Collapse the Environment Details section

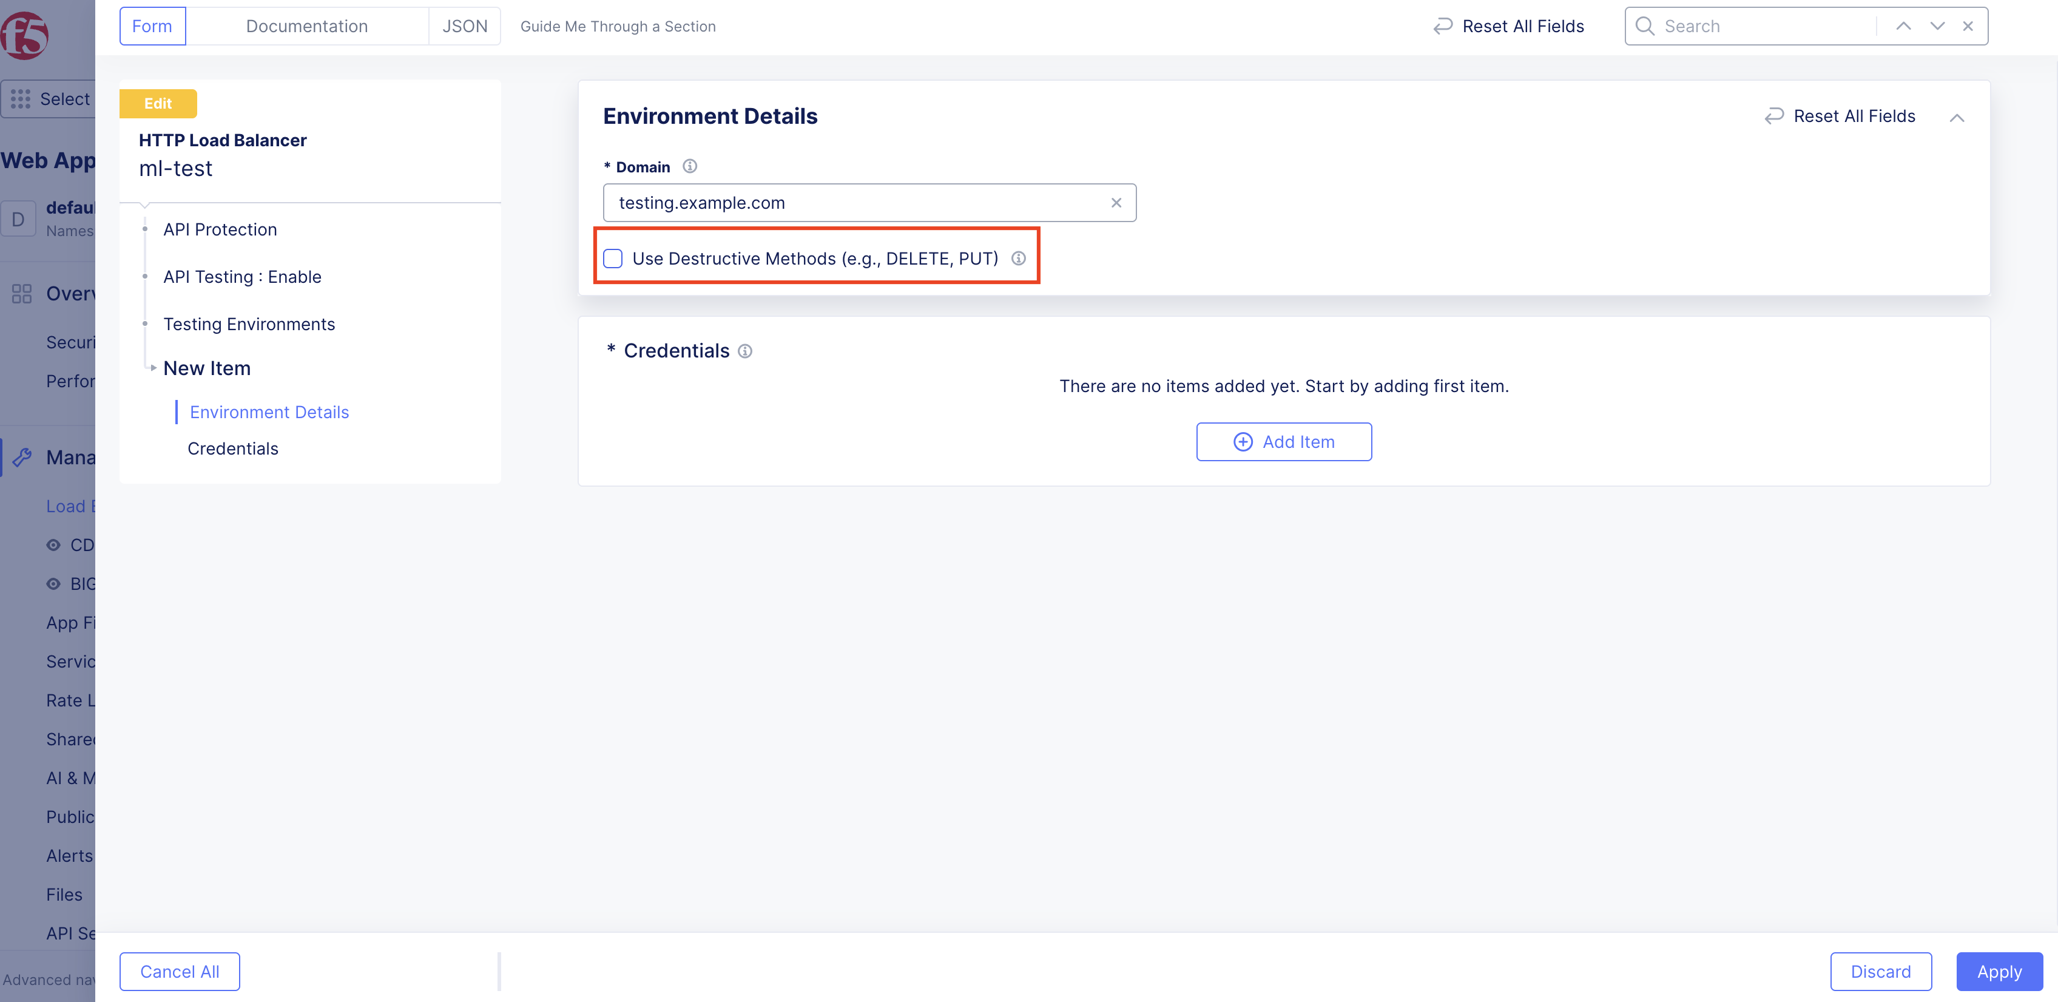coord(1957,118)
